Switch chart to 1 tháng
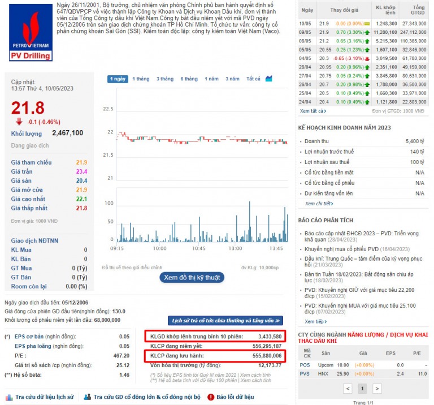 click(141, 79)
